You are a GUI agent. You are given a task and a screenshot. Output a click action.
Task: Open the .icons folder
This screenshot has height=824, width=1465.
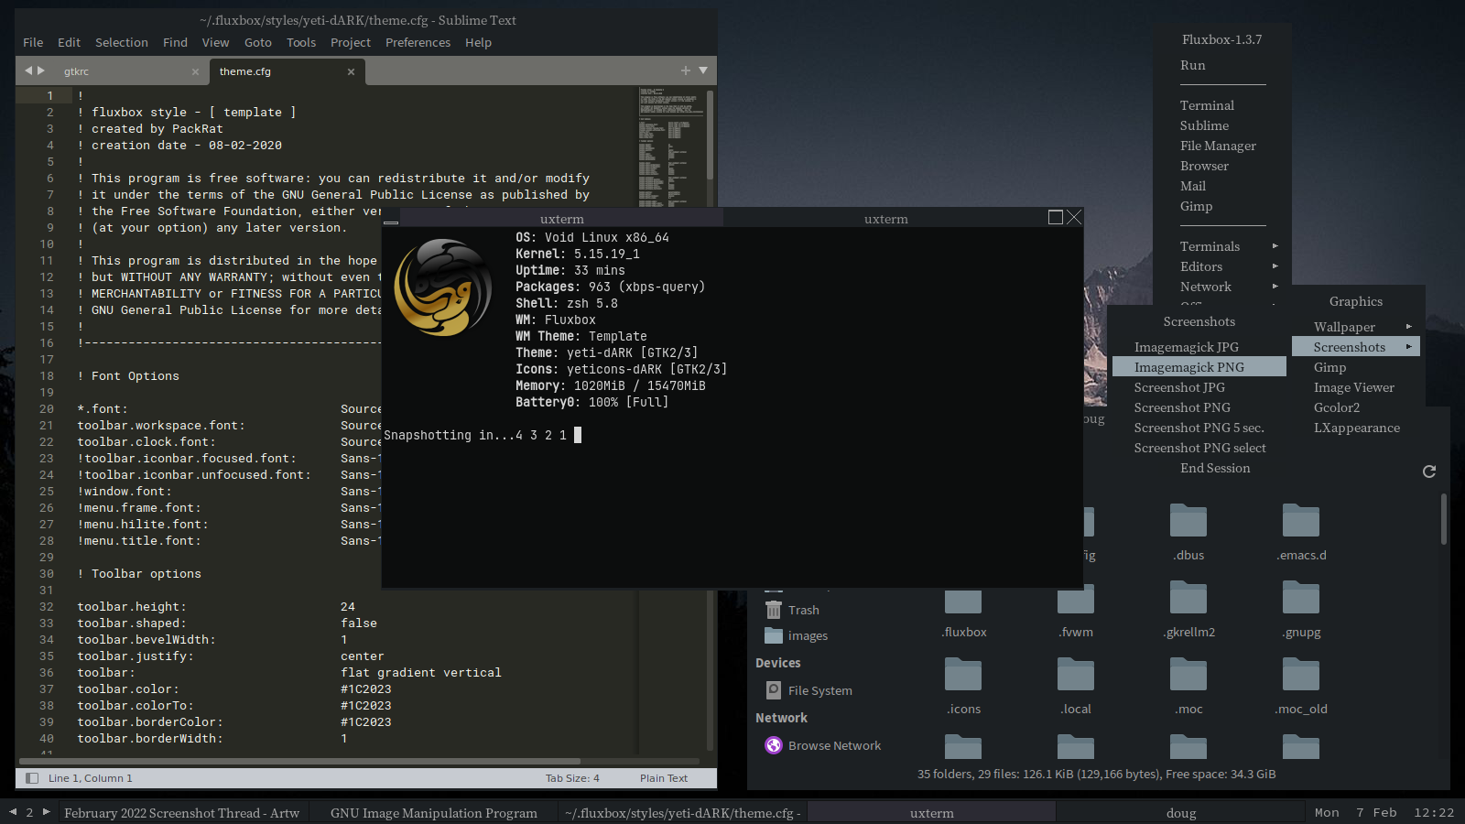[x=963, y=687]
